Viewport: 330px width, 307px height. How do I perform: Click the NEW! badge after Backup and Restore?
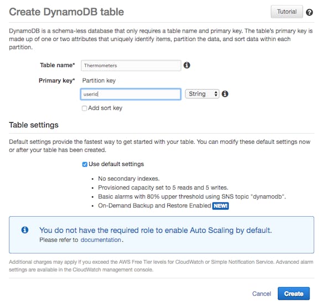pos(220,206)
